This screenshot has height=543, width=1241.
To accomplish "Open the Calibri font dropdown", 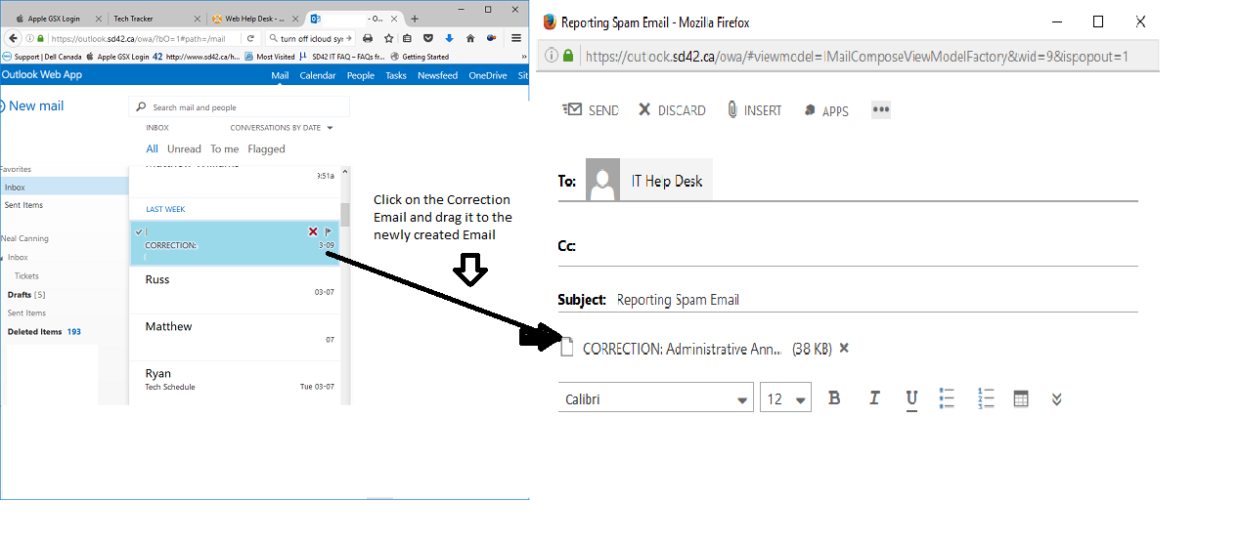I will 655,398.
